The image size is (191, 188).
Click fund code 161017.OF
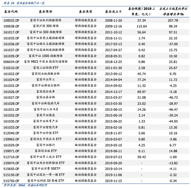click(x=11, y=32)
